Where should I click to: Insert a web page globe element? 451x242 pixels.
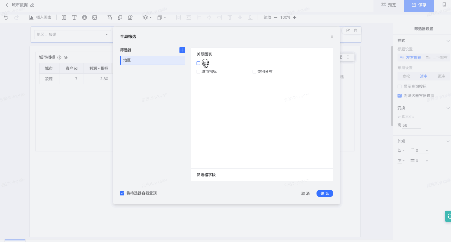85,17
